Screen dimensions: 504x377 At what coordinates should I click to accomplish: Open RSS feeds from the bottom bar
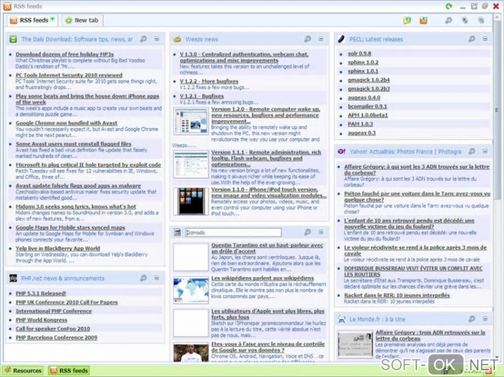pos(69,371)
